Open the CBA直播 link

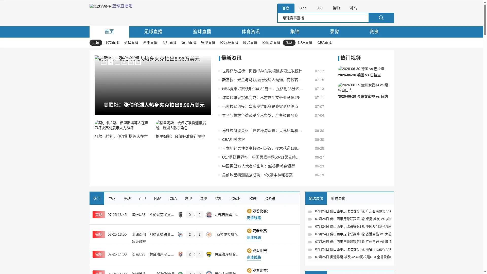(x=324, y=43)
